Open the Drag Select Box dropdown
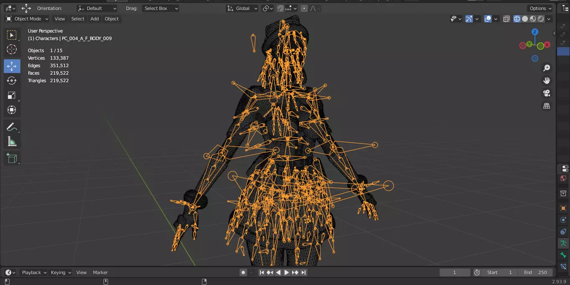 pyautogui.click(x=161, y=8)
